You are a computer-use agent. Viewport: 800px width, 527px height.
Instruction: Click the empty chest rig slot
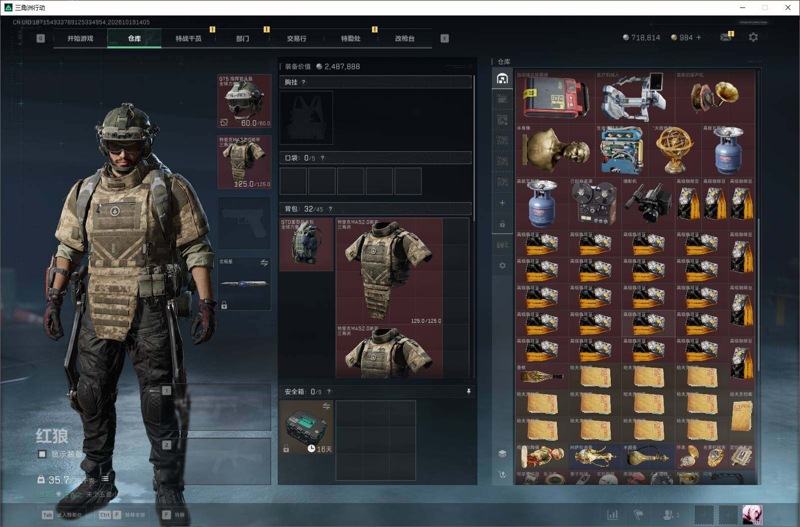tap(306, 118)
